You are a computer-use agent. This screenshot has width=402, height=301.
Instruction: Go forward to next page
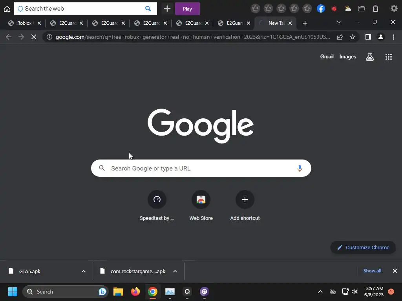(21, 37)
